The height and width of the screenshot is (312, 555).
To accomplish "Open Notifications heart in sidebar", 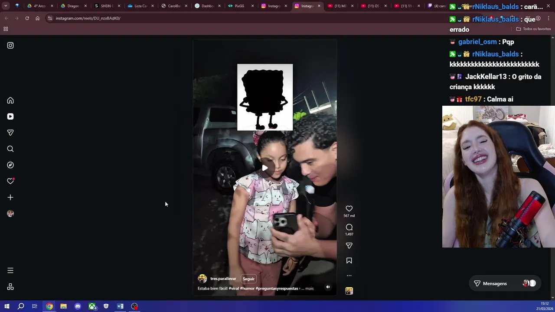I will click(x=10, y=181).
